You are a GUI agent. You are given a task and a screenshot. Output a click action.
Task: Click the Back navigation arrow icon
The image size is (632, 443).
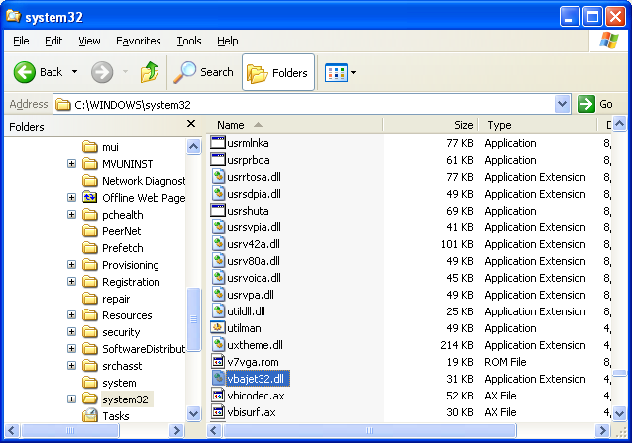[24, 72]
